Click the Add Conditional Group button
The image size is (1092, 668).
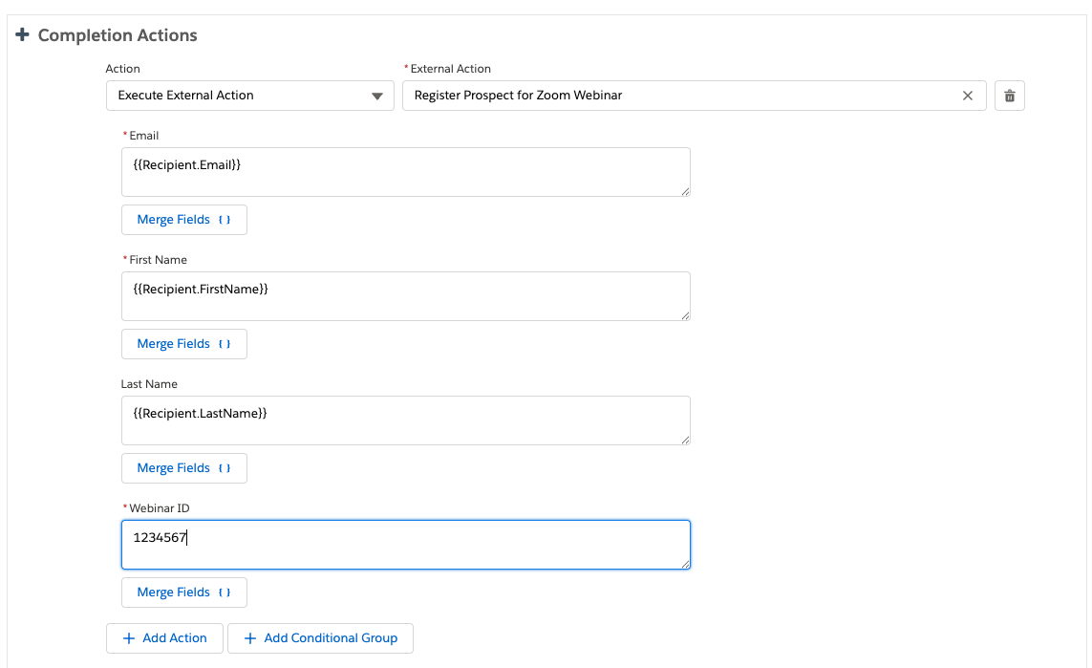point(320,638)
